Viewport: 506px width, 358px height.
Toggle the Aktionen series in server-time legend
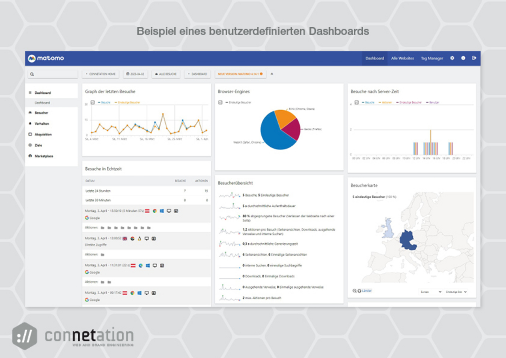(386, 102)
